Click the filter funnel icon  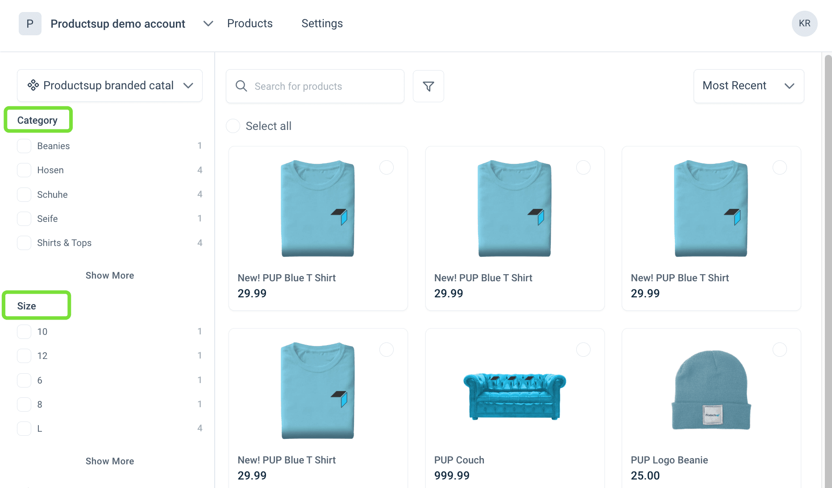pyautogui.click(x=428, y=86)
